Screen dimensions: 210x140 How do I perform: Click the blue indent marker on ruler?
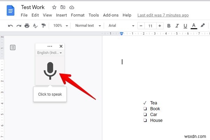121,34
